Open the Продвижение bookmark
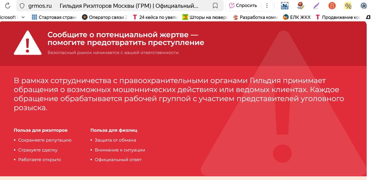 pyautogui.click(x=338, y=17)
